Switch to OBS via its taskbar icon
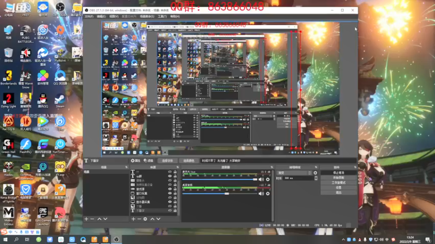This screenshot has height=244, width=435. tap(116, 240)
